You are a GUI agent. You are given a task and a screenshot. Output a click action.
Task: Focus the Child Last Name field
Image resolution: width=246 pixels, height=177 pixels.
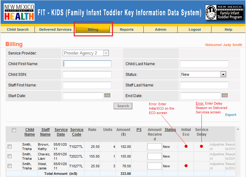click(x=204, y=64)
